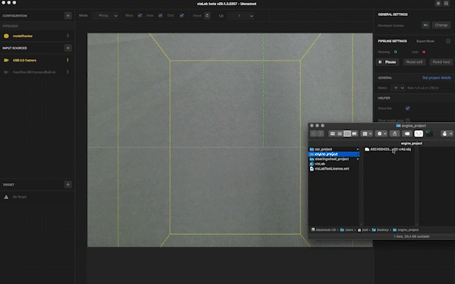Switch Finder to list view
Image resolution: width=455 pixels, height=284 pixels.
coord(340,133)
